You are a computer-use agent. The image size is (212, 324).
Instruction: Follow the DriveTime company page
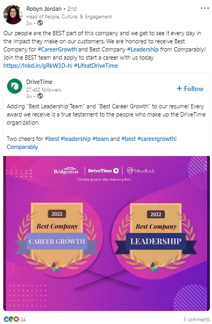click(190, 89)
